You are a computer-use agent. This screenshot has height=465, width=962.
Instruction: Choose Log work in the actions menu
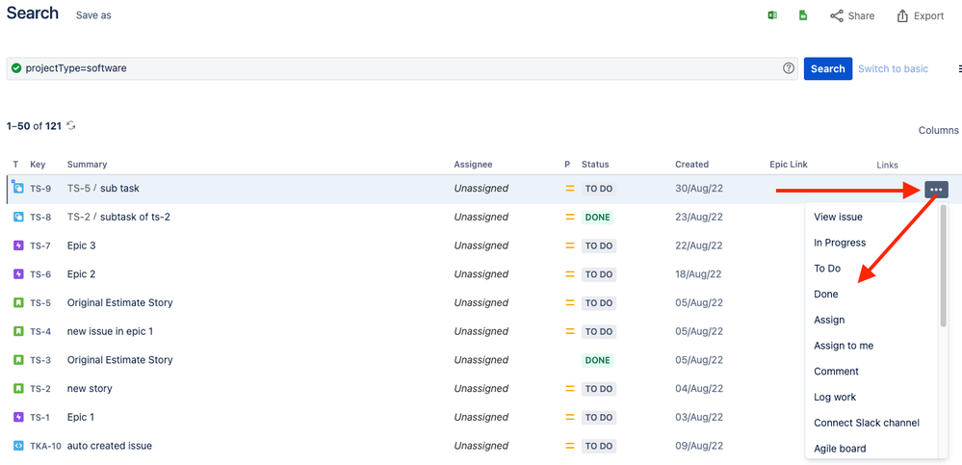pos(834,397)
